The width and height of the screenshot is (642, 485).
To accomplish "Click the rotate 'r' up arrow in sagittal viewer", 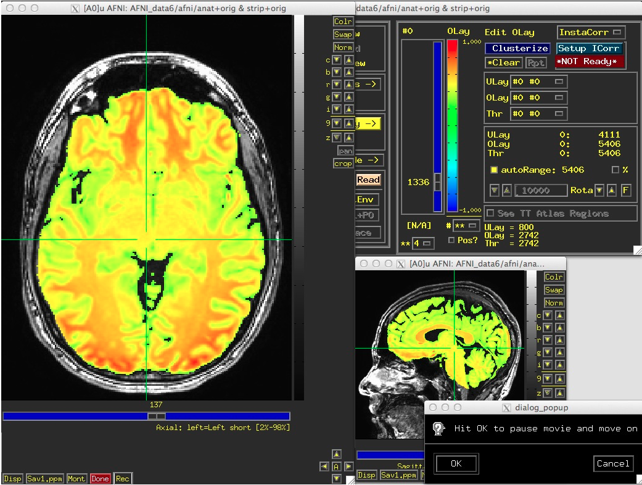I will [x=560, y=340].
